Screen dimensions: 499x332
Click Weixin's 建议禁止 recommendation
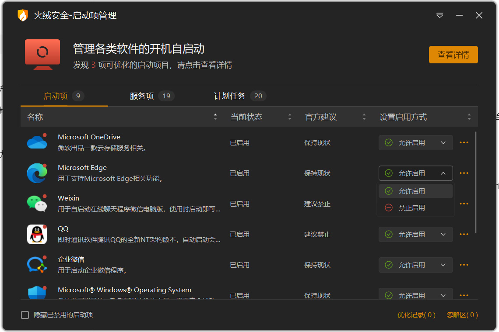click(x=317, y=204)
